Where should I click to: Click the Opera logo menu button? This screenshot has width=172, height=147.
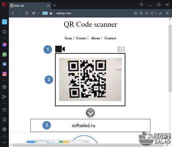[x=4, y=5]
